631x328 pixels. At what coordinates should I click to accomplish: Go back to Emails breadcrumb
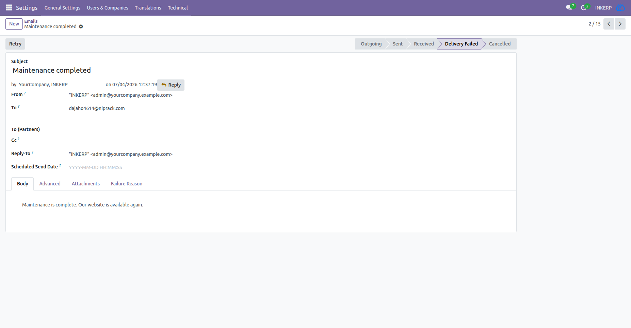[x=31, y=21]
